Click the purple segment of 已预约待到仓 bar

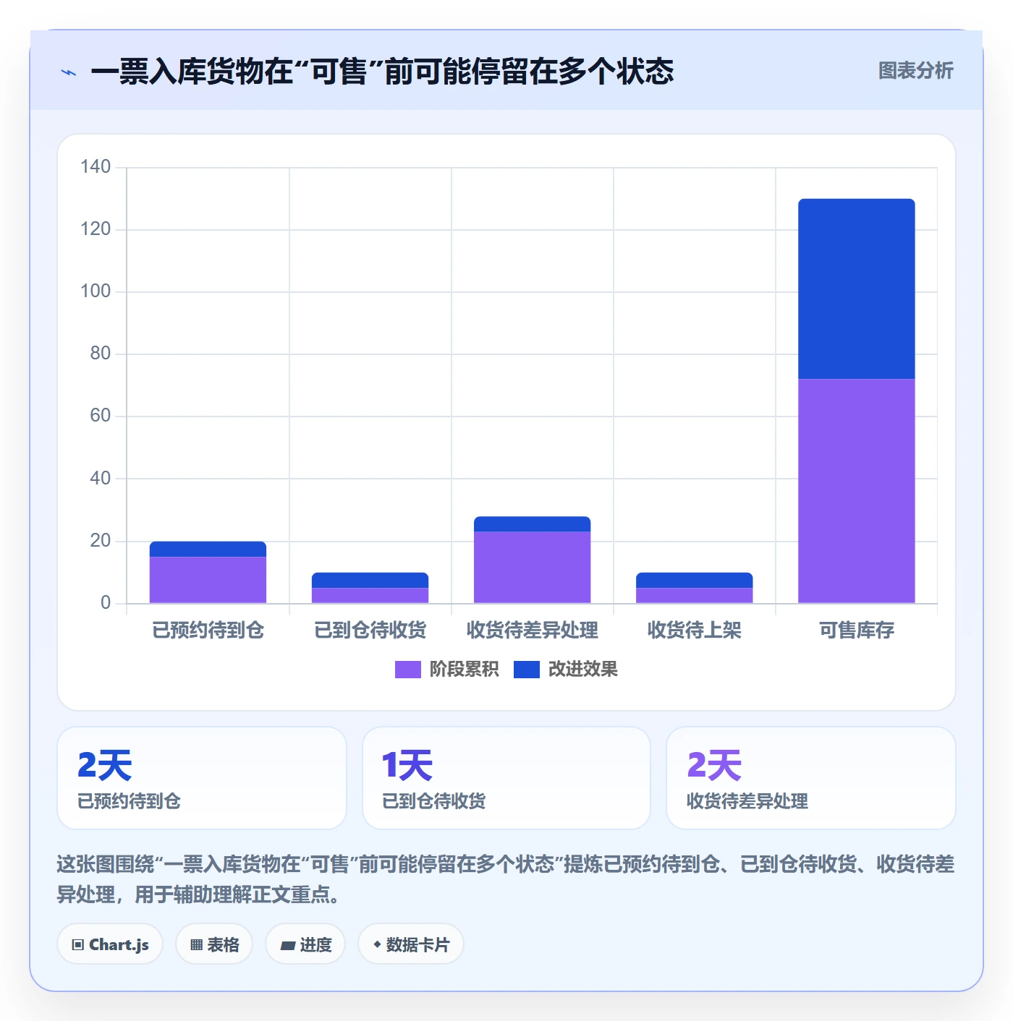click(x=208, y=580)
